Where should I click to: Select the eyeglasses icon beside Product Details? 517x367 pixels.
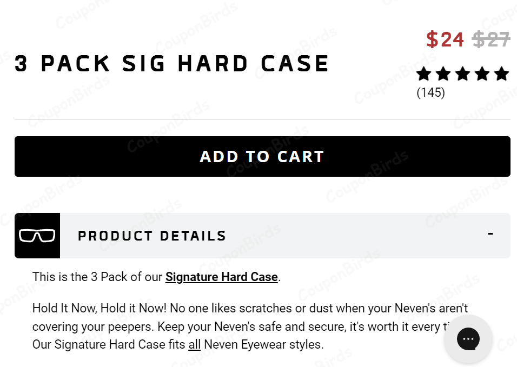click(37, 235)
